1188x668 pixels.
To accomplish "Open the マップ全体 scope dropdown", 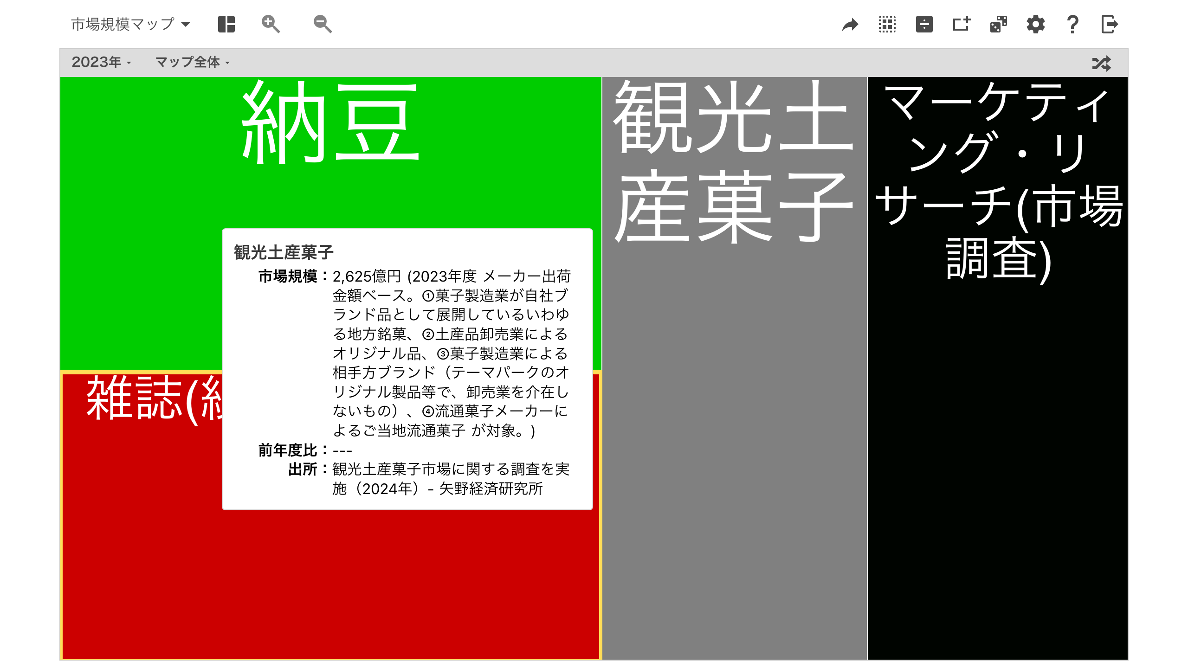I will pyautogui.click(x=193, y=62).
